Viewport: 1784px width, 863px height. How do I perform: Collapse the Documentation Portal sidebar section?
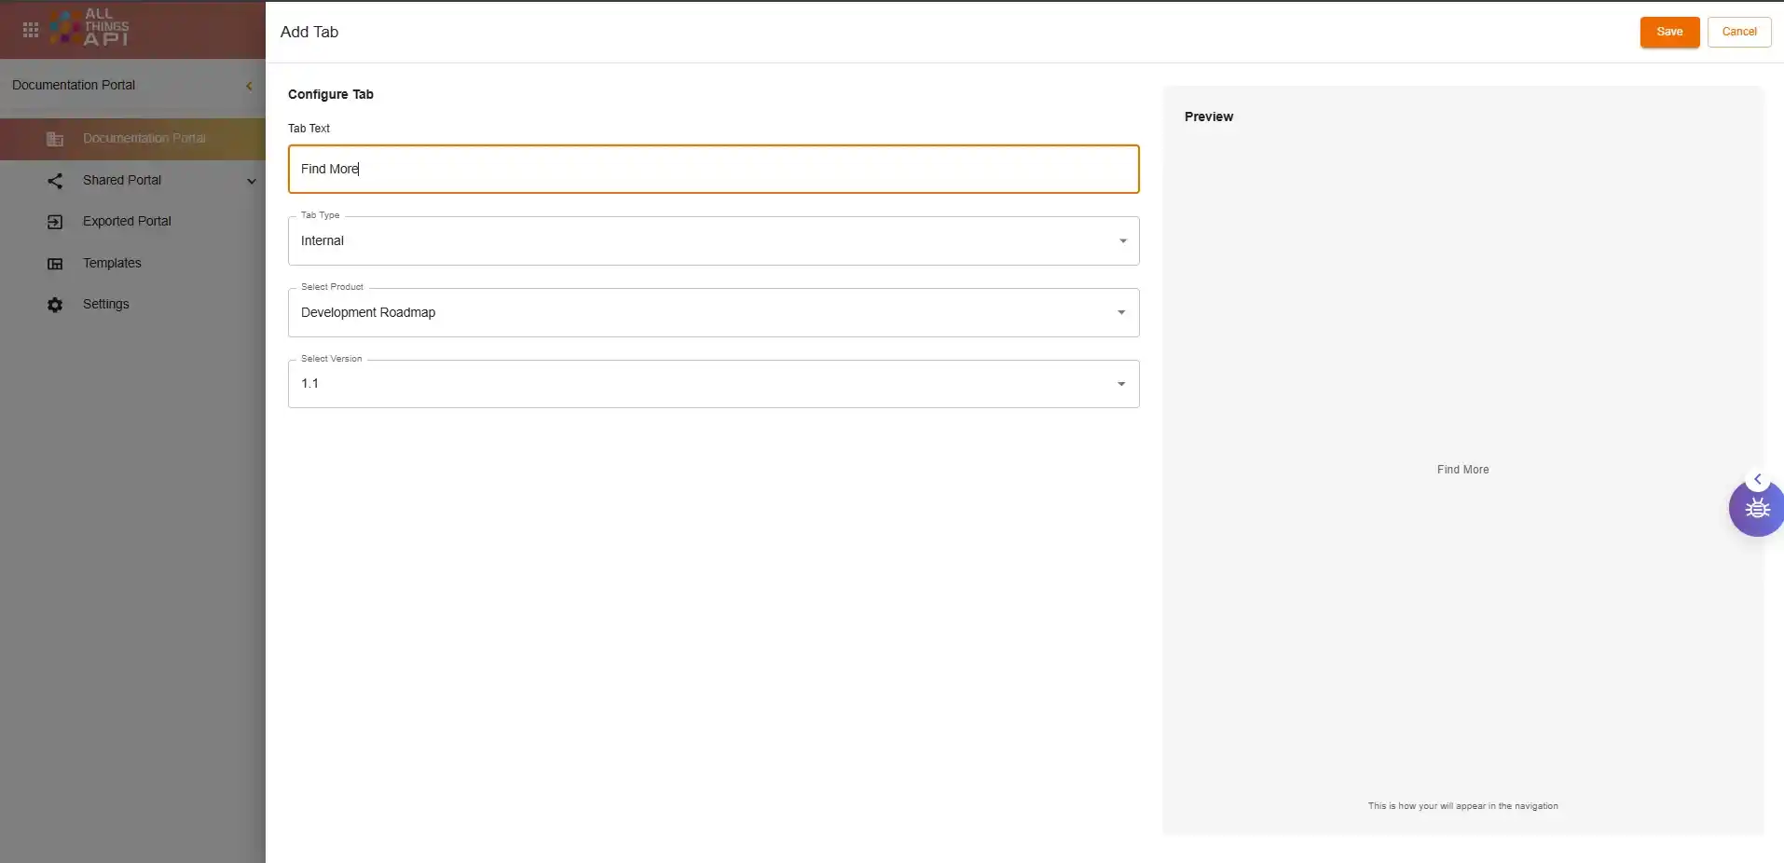click(249, 86)
